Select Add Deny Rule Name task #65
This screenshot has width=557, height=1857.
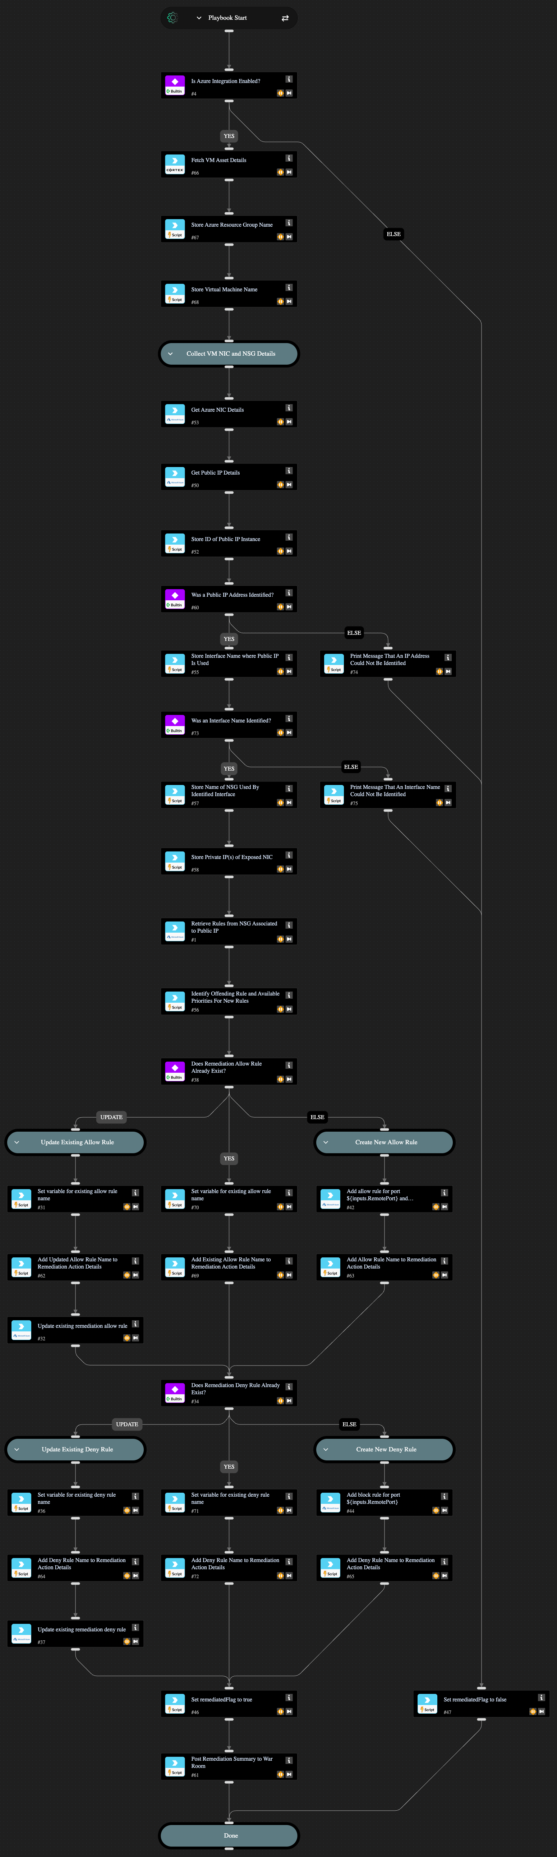click(385, 1568)
